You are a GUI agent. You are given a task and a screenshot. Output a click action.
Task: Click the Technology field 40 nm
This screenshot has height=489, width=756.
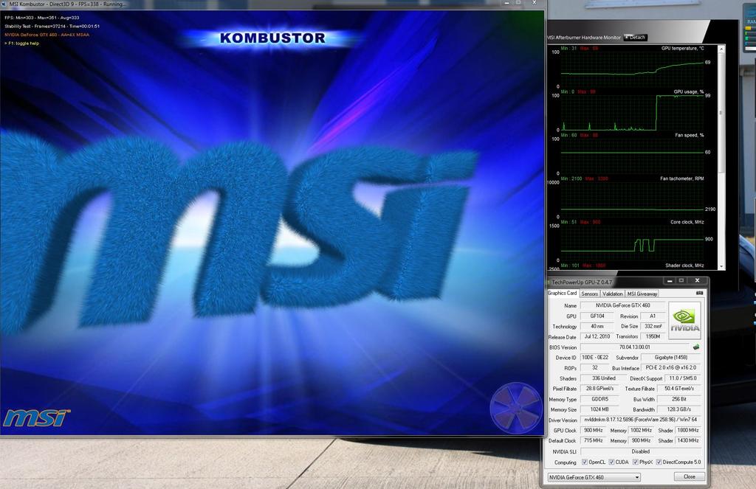(x=597, y=326)
